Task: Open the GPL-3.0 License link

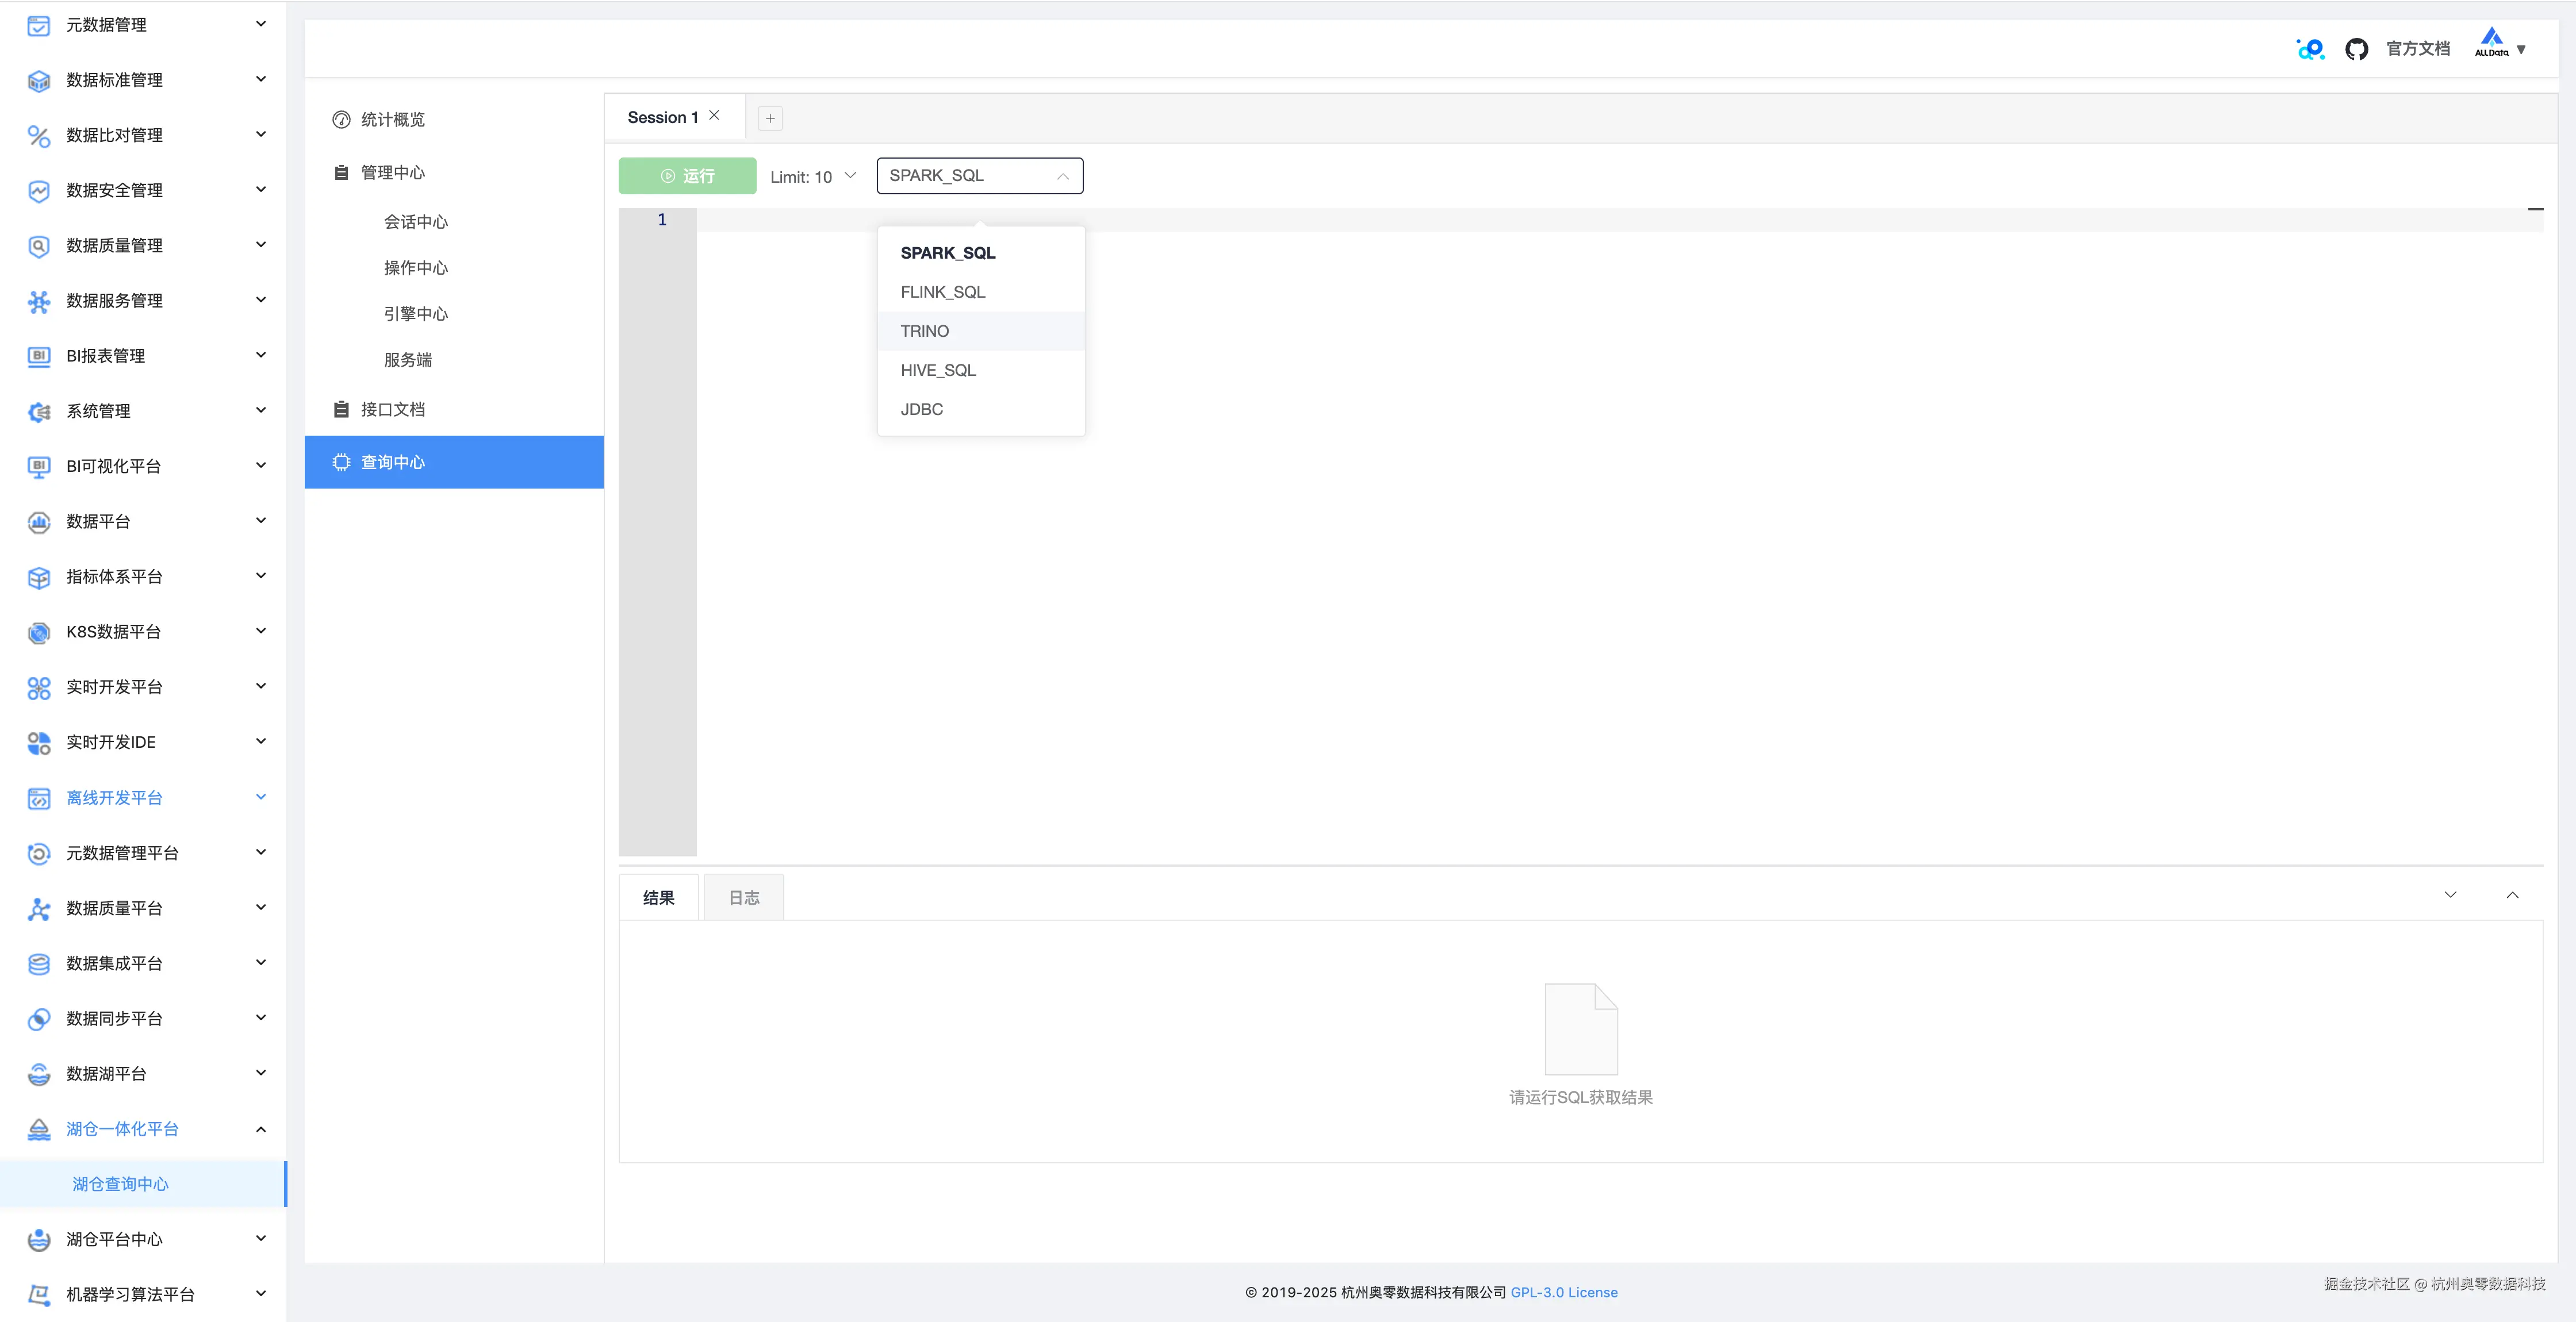Action: point(1563,1292)
